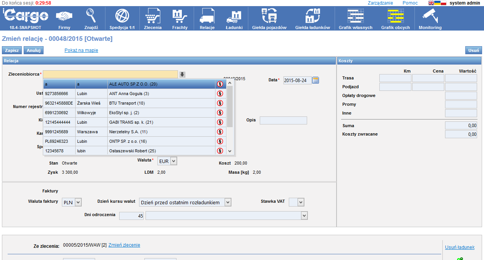
Task: Open the Stawka VAT dropdown
Action: (301, 202)
